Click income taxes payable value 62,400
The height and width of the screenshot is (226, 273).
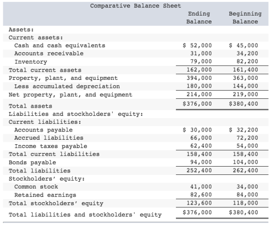201,146
